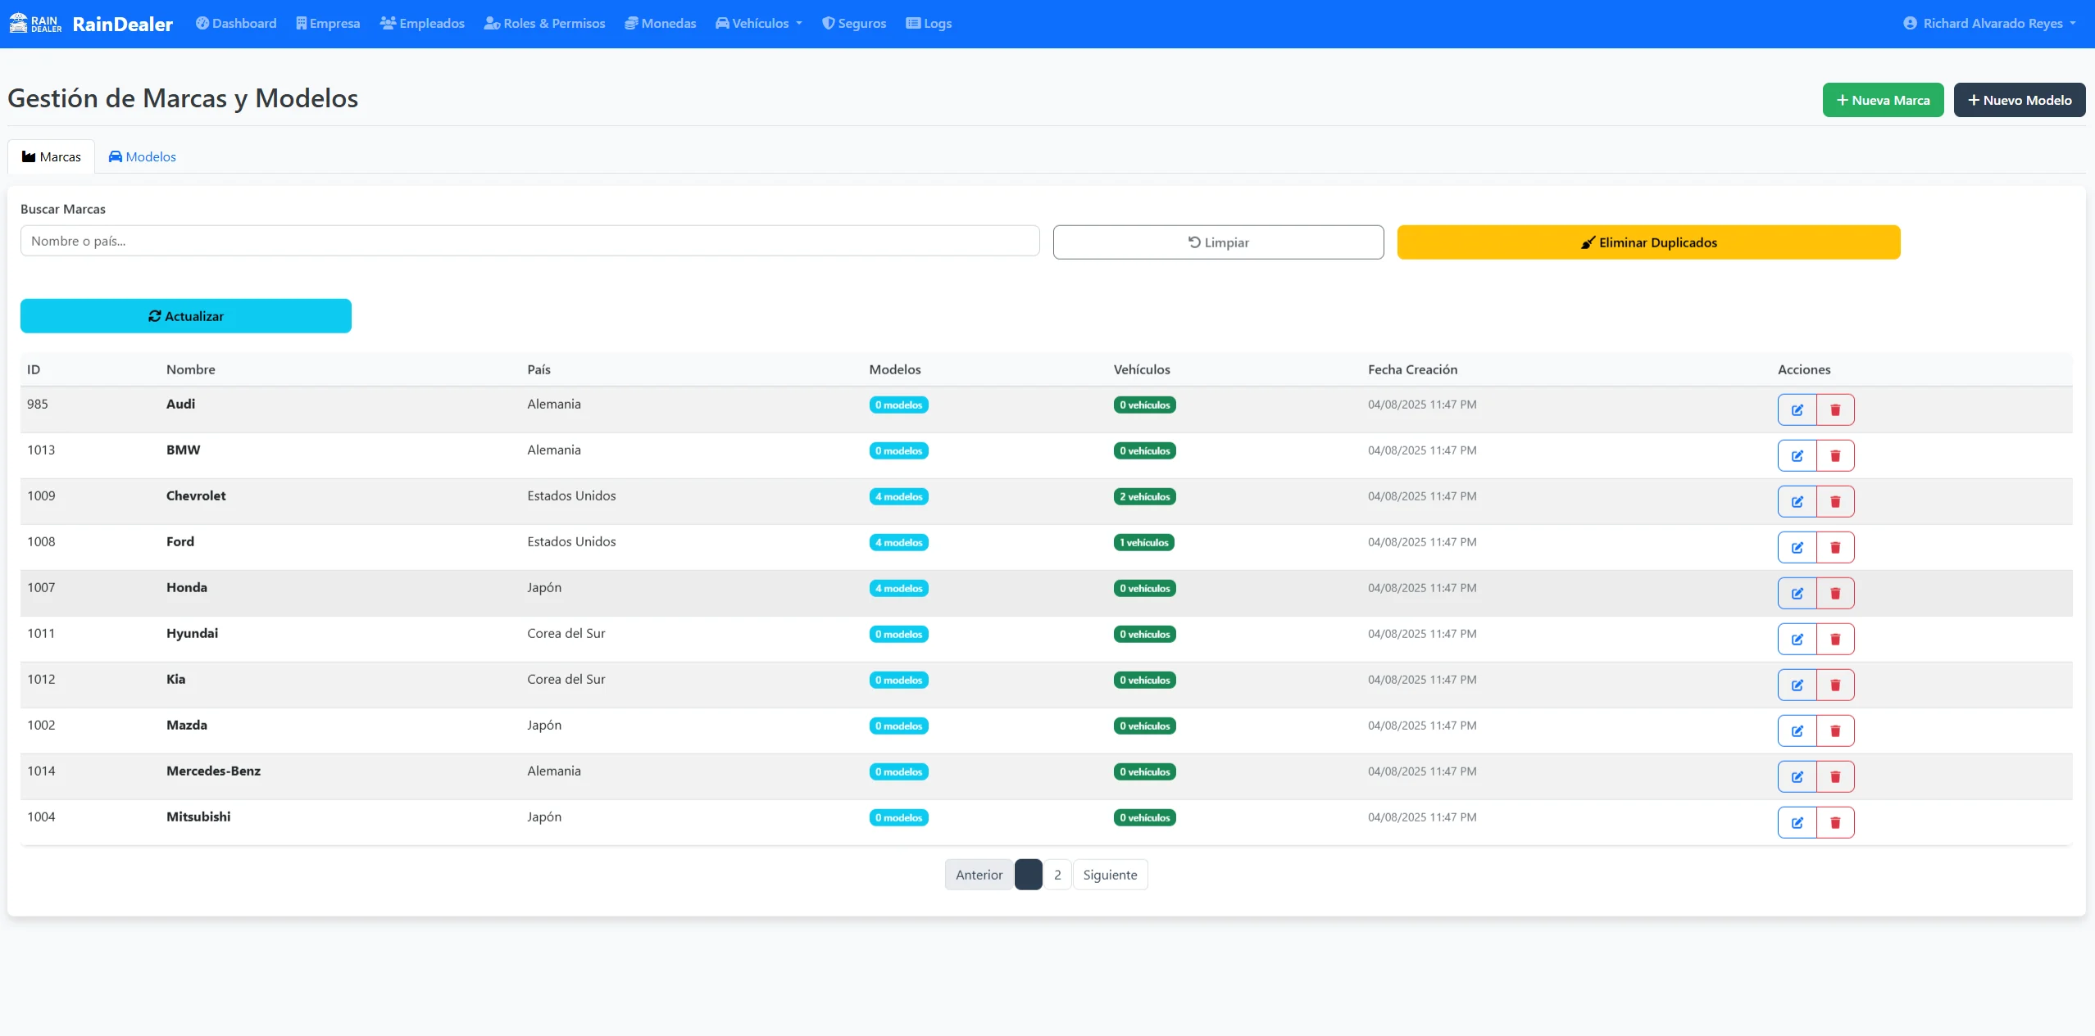Click the RainDealer brand name

(123, 24)
